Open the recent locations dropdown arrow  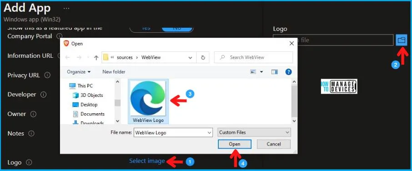tap(88, 57)
